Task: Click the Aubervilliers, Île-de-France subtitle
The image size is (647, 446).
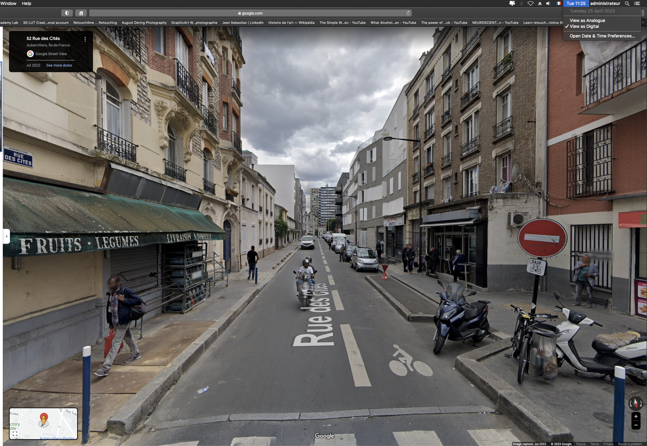Action: [x=48, y=45]
